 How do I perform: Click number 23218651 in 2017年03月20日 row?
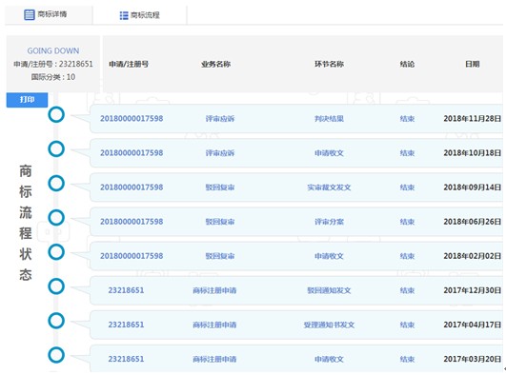(x=126, y=359)
